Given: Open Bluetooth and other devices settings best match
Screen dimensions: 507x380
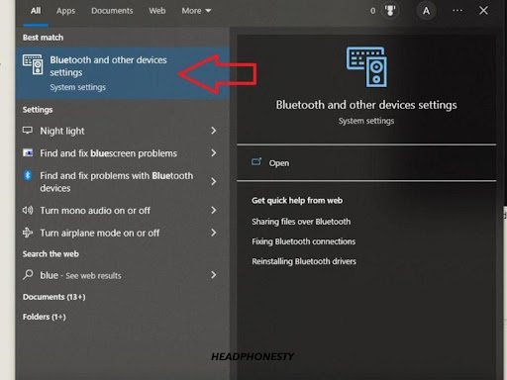Looking at the screenshot, I should (123, 73).
